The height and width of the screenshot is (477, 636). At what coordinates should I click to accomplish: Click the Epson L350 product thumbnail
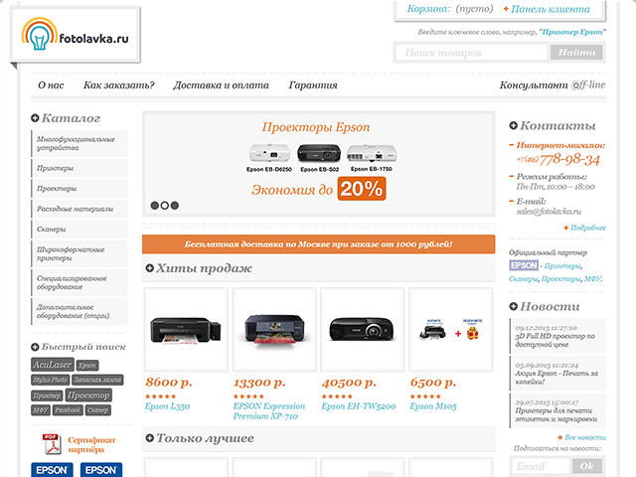tap(184, 330)
